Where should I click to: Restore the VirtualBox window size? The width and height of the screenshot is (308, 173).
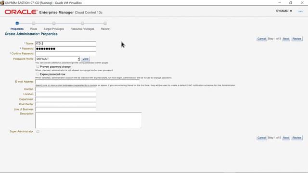(x=291, y=3)
